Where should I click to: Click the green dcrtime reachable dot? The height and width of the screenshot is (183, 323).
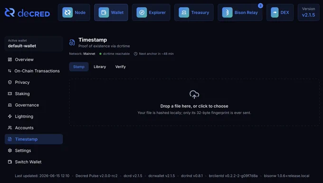click(x=101, y=54)
